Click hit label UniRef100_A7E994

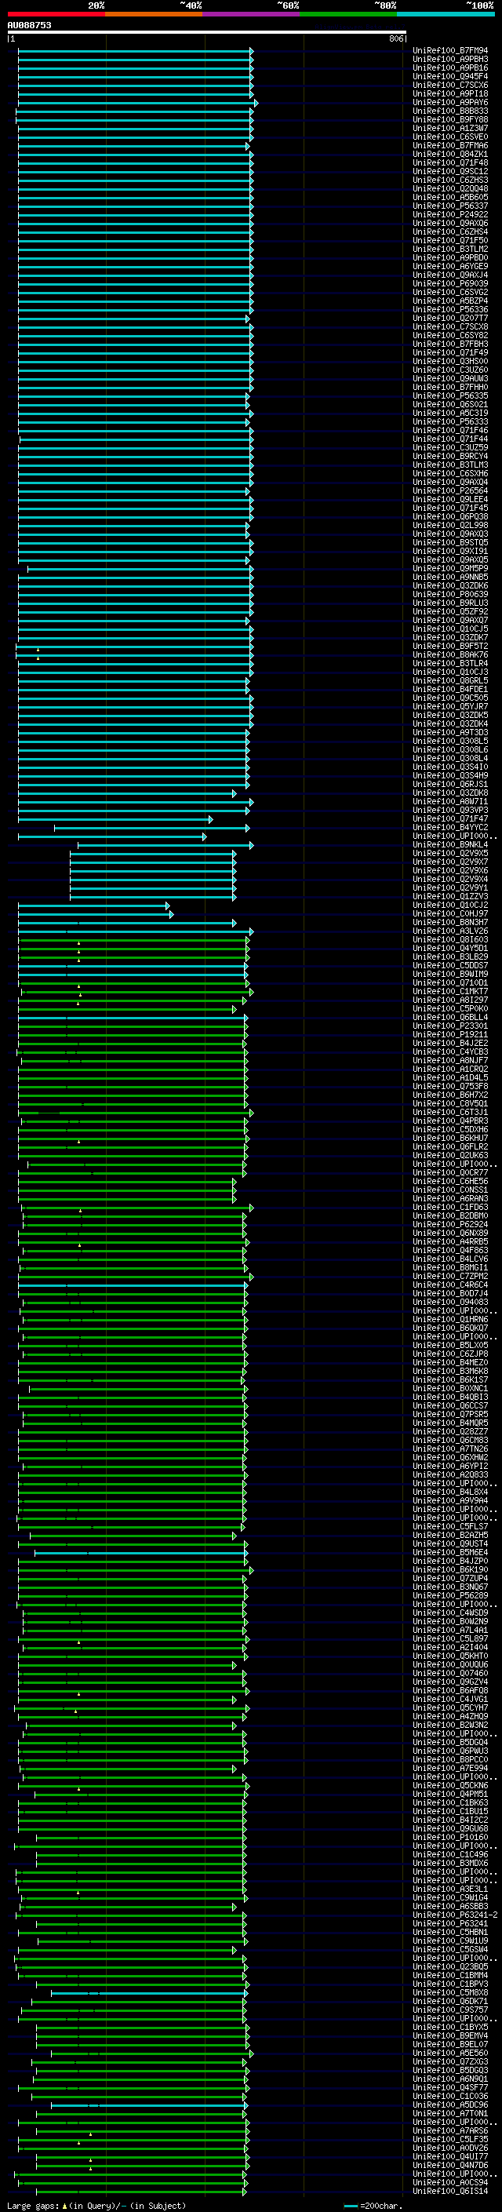[x=450, y=1768]
